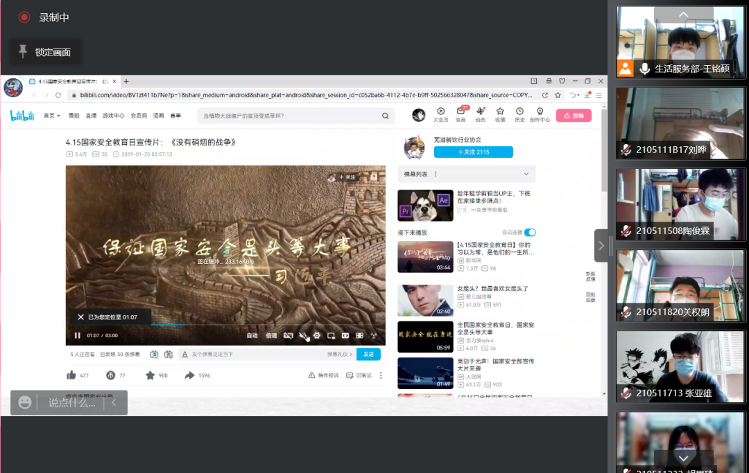This screenshot has width=749, height=473.
Task: Open 会员购 in the navigation
Action: pos(139,116)
